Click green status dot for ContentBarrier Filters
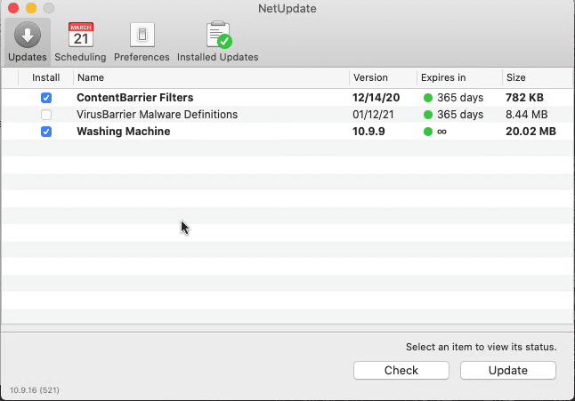Viewport: 575px width, 401px height. [428, 98]
